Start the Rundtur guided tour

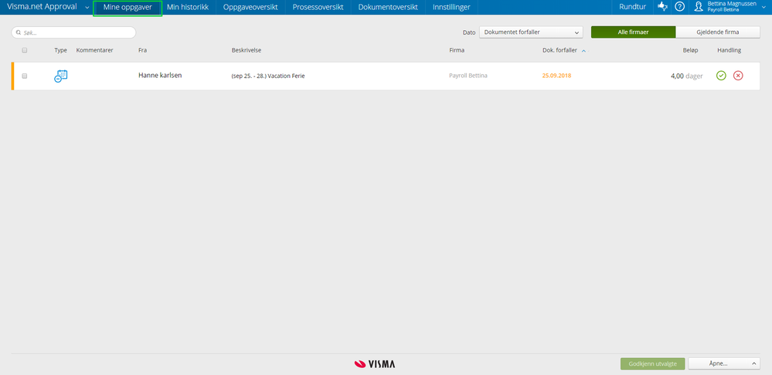pyautogui.click(x=633, y=8)
